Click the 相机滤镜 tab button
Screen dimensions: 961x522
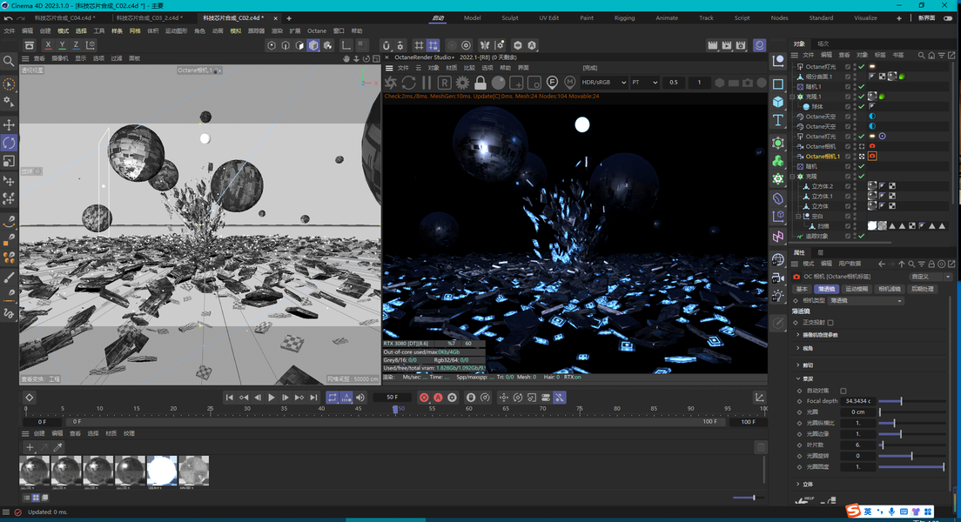(890, 289)
